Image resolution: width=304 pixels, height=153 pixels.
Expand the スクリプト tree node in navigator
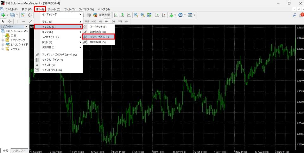pos(3,49)
